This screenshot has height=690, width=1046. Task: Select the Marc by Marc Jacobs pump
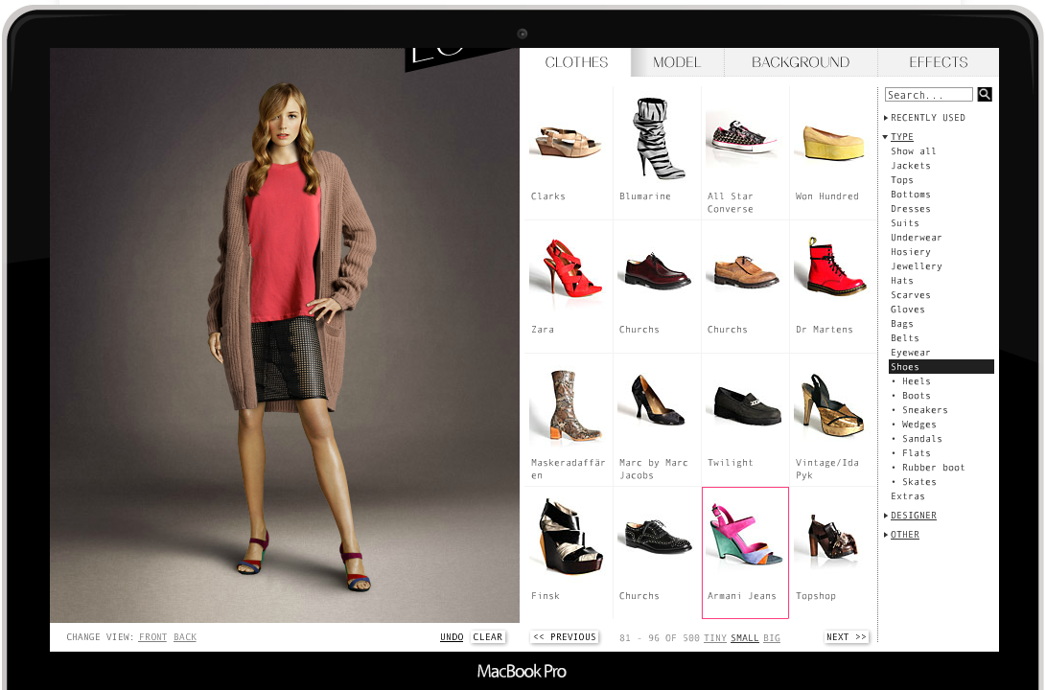[x=657, y=400]
